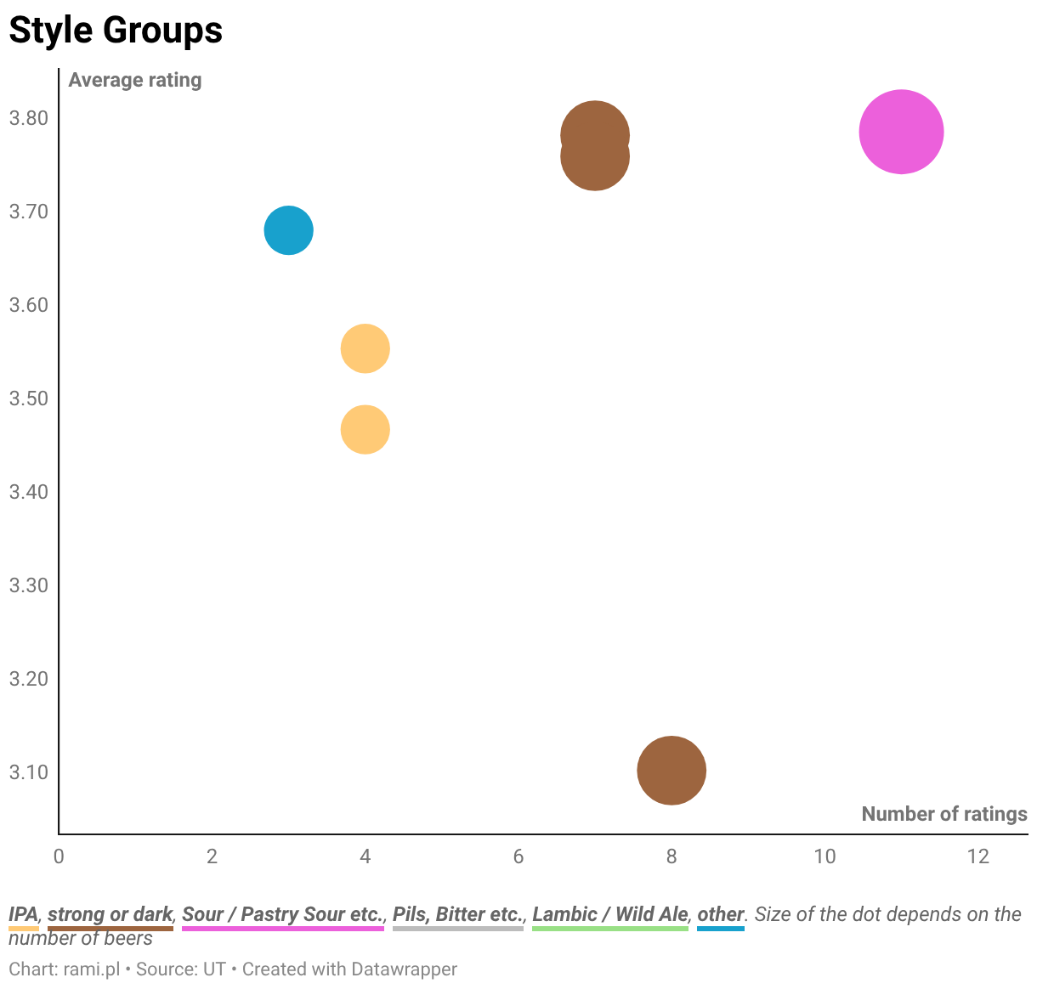The image size is (1037, 989).
Task: Click the orange color bar under IPA
Action: [x=23, y=929]
